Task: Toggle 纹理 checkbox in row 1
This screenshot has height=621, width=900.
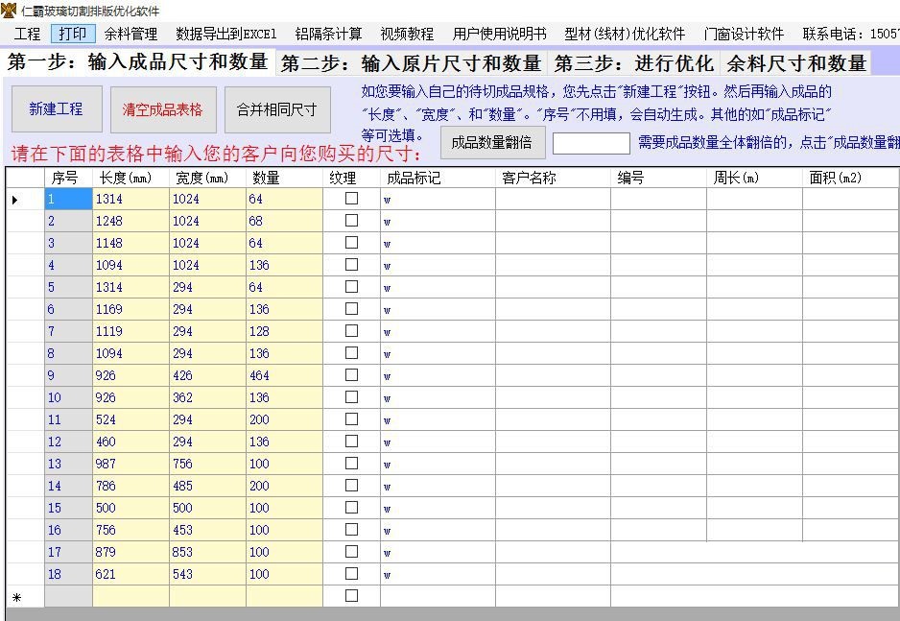Action: pyautogui.click(x=351, y=199)
